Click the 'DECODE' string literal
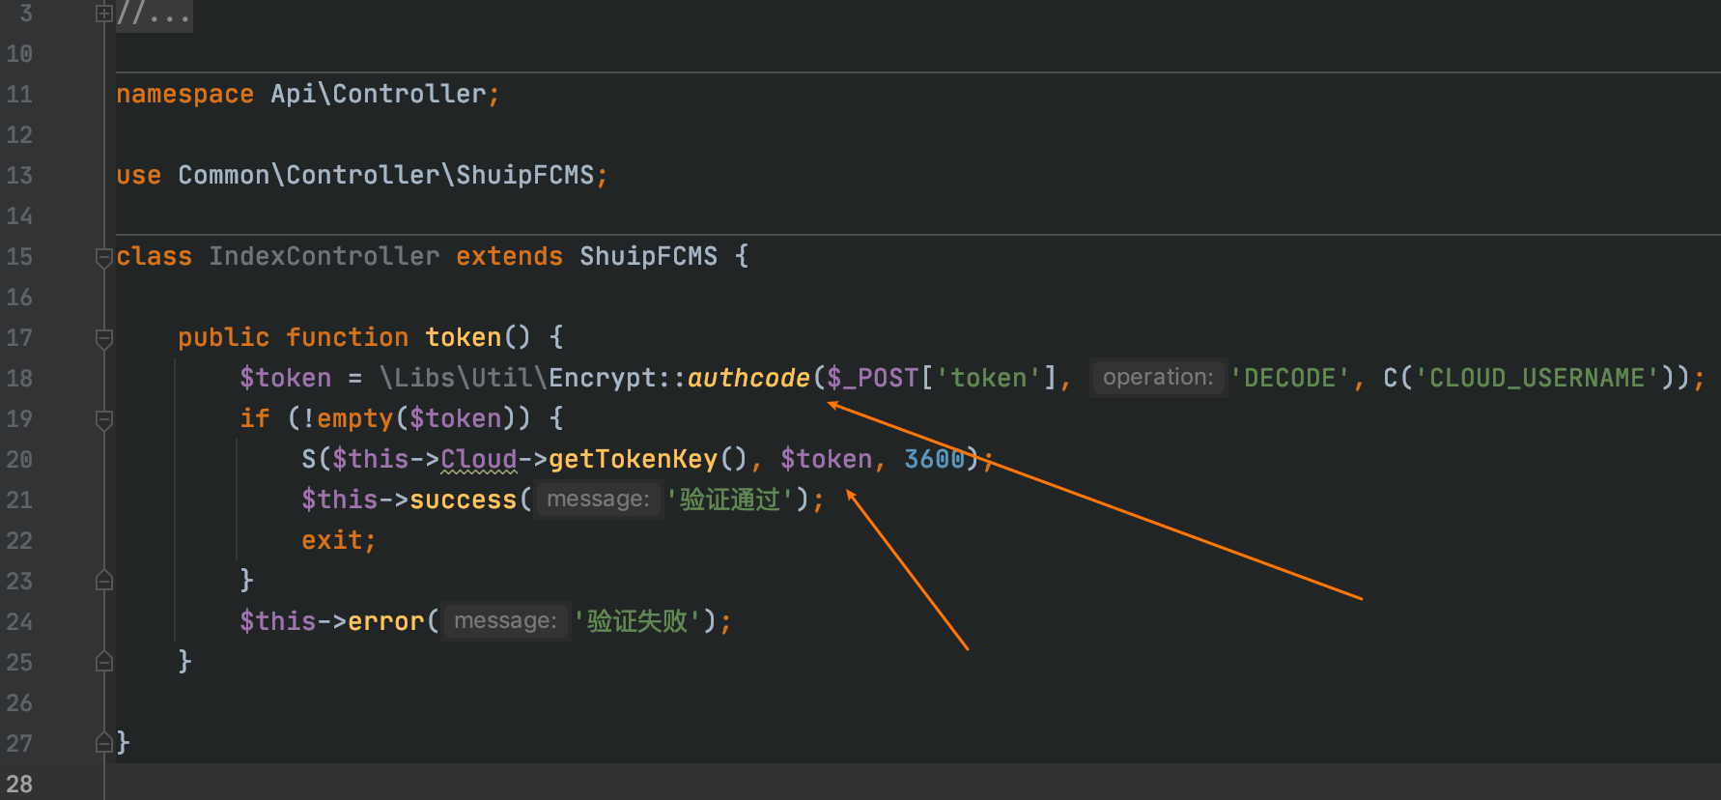Image resolution: width=1721 pixels, height=800 pixels. point(1289,378)
